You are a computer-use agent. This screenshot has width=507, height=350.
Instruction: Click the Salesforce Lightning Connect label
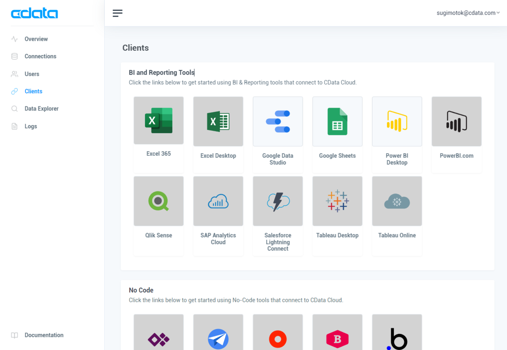pos(278,242)
